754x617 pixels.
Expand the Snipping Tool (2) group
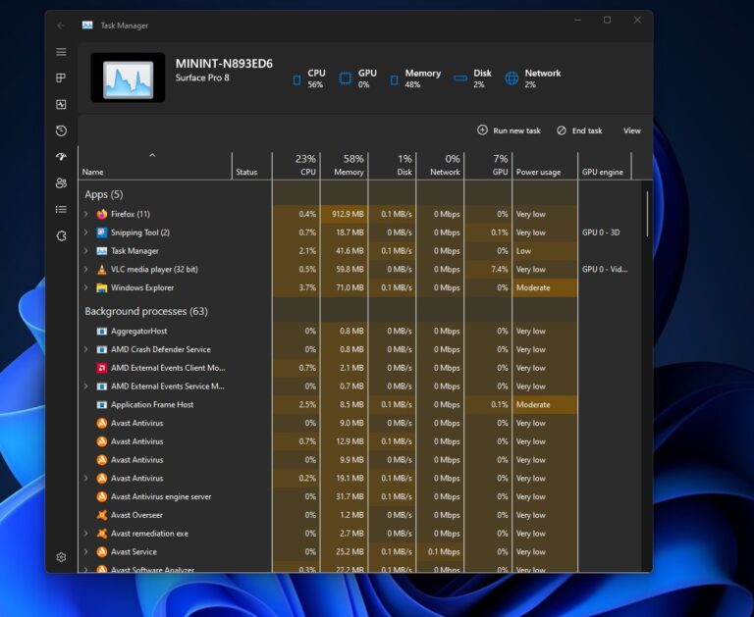pos(86,232)
